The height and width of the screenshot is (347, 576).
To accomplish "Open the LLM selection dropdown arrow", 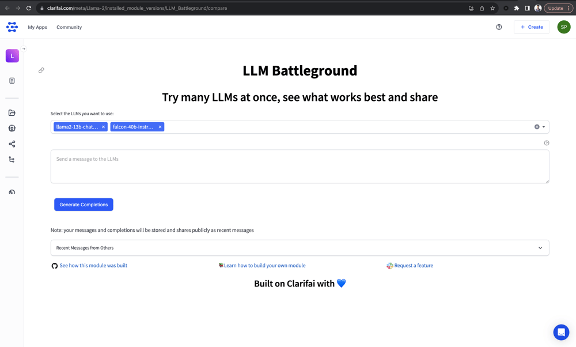I will [x=544, y=127].
